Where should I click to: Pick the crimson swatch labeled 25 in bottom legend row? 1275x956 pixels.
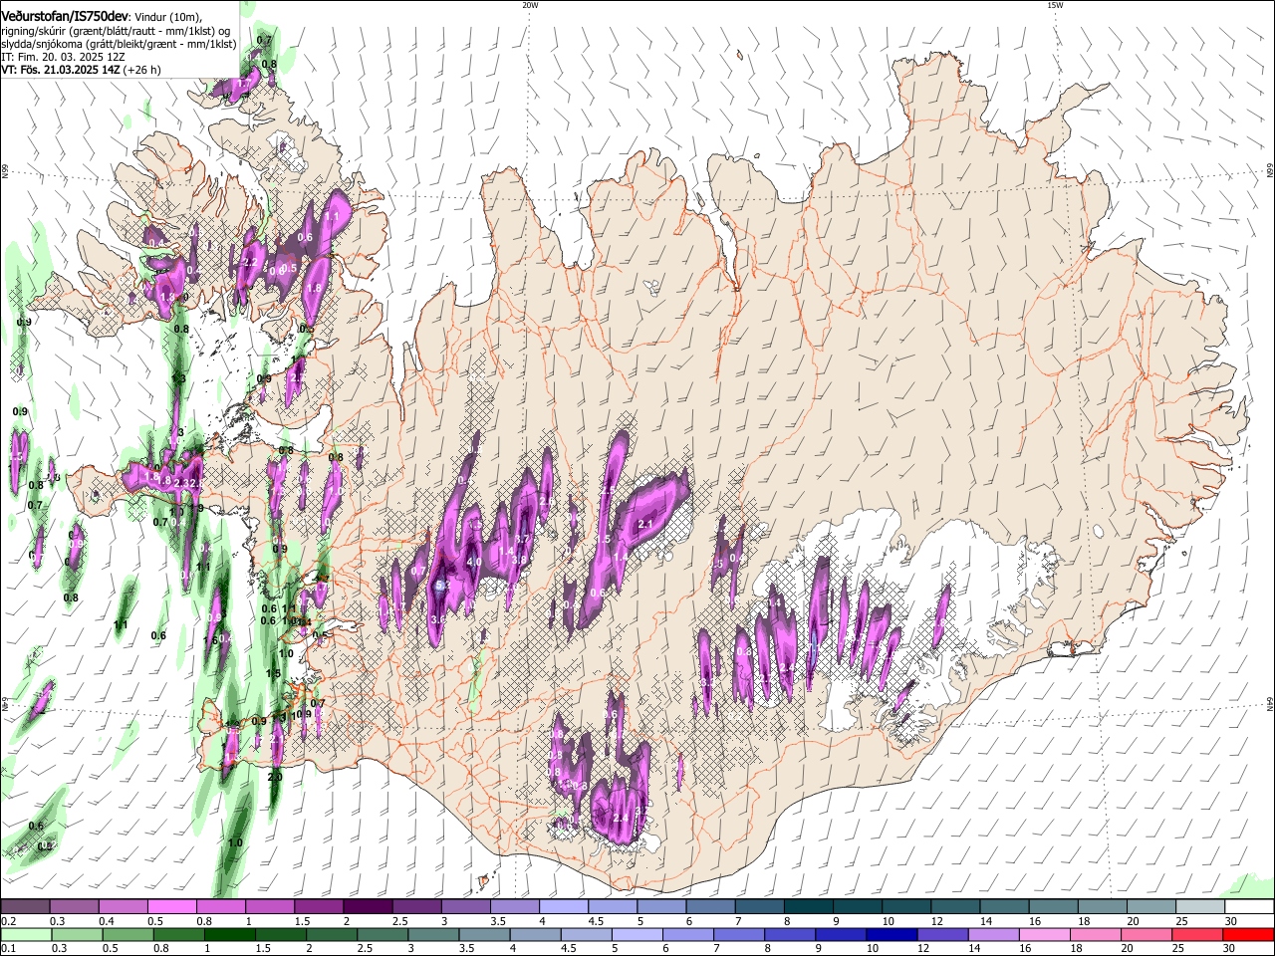[x=1198, y=934]
